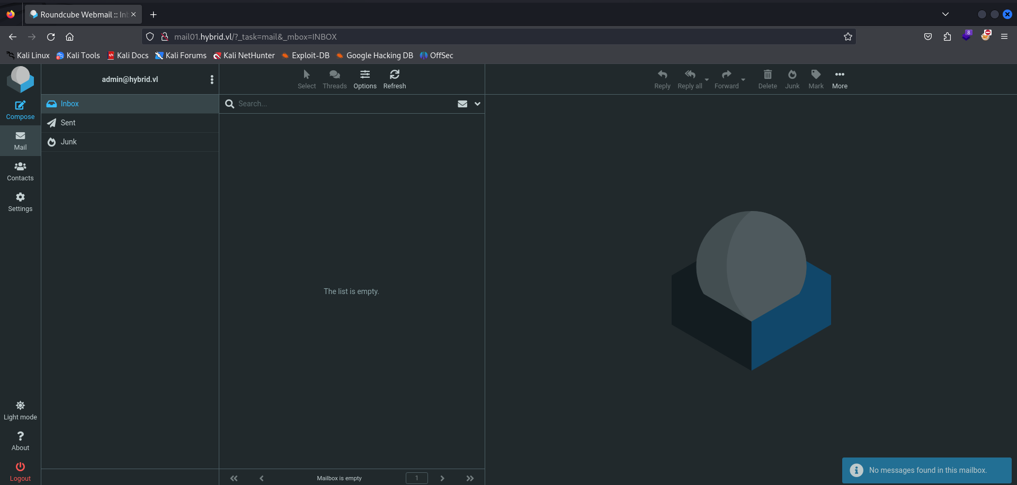Open folder actions three-dot menu
This screenshot has height=485, width=1017.
pyautogui.click(x=212, y=79)
